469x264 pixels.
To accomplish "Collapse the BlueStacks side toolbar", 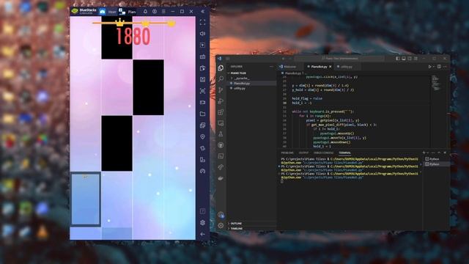I will tap(202, 12).
